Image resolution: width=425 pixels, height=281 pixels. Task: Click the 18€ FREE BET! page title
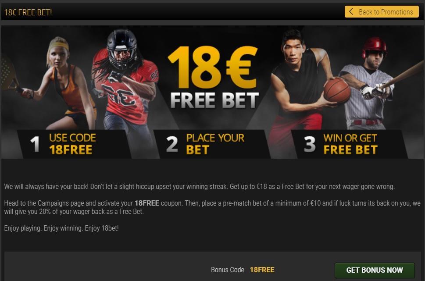(x=28, y=12)
